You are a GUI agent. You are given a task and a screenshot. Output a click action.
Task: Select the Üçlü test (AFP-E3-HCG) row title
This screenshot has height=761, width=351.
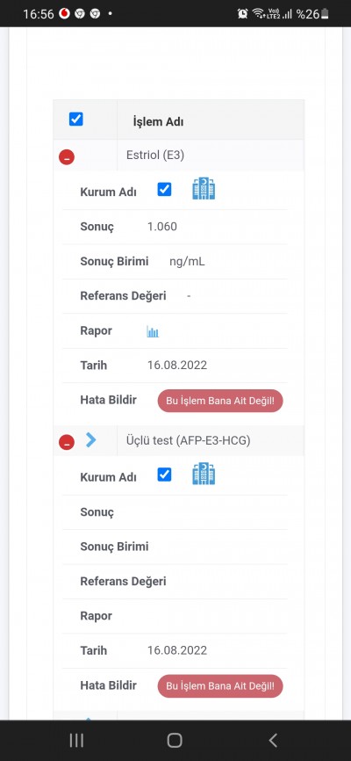tap(188, 440)
